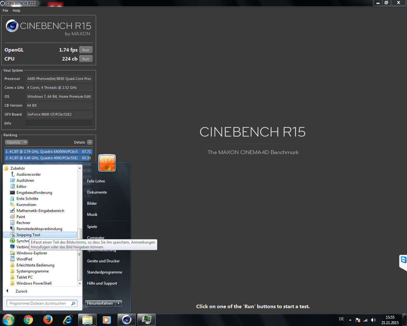This screenshot has width=407, height=326.
Task: Select ranking entry Quadro K4000M 67.71
Action: click(48, 152)
